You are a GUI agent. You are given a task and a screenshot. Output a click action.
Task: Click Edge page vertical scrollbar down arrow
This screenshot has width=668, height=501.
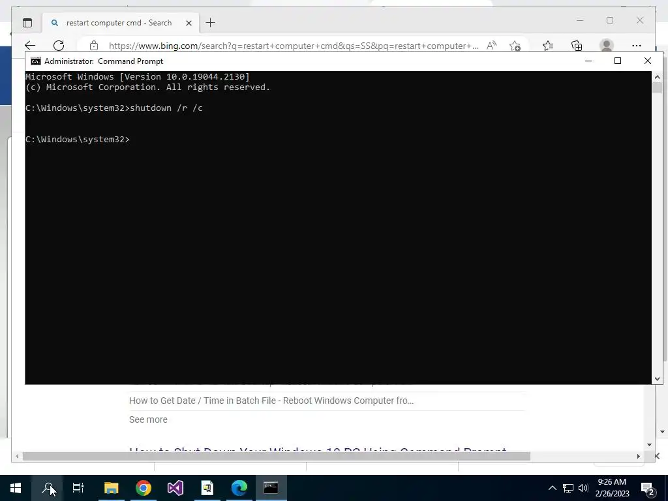[649, 445]
